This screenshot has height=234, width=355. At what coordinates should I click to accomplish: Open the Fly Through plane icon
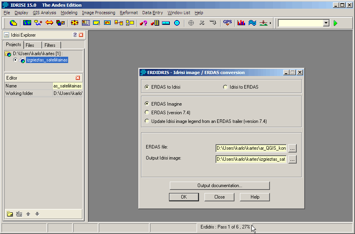(263, 23)
